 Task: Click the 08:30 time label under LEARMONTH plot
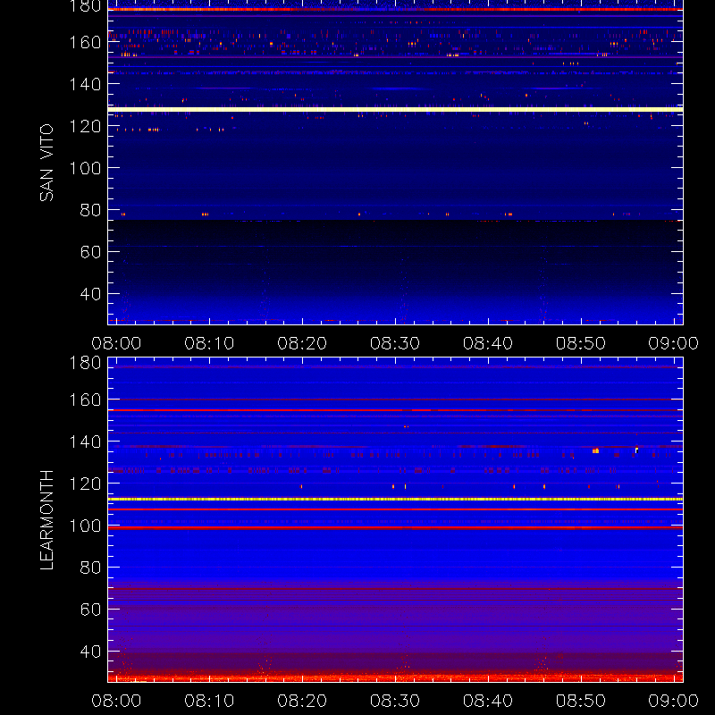point(395,701)
